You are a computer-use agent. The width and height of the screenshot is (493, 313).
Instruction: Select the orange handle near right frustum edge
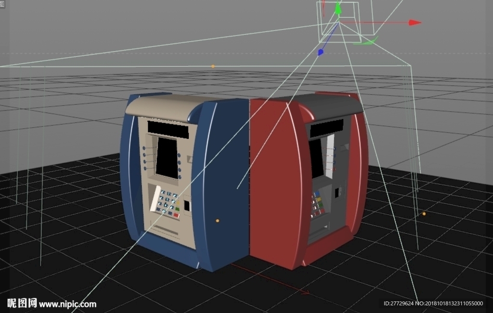(x=424, y=214)
